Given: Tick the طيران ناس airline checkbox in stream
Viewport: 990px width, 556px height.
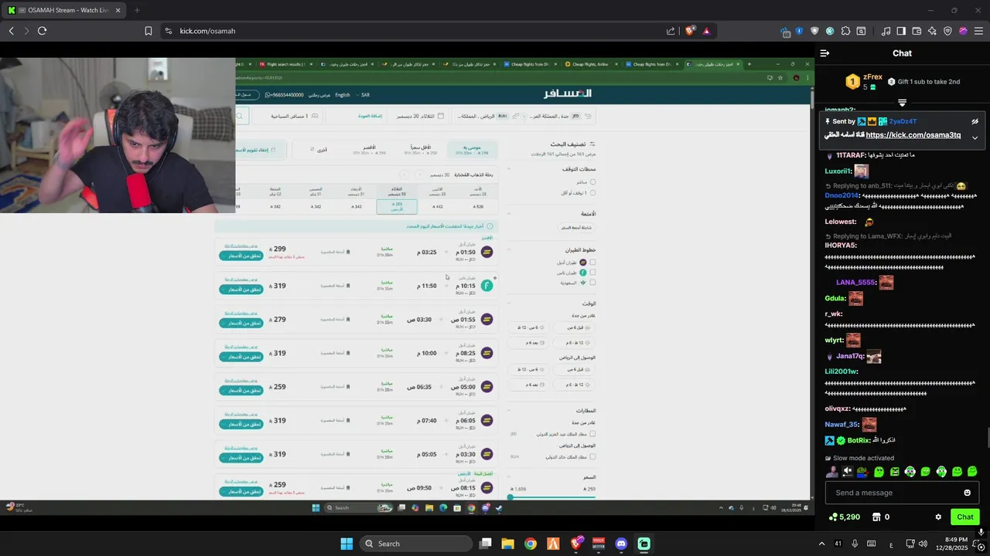Looking at the screenshot, I should (592, 273).
